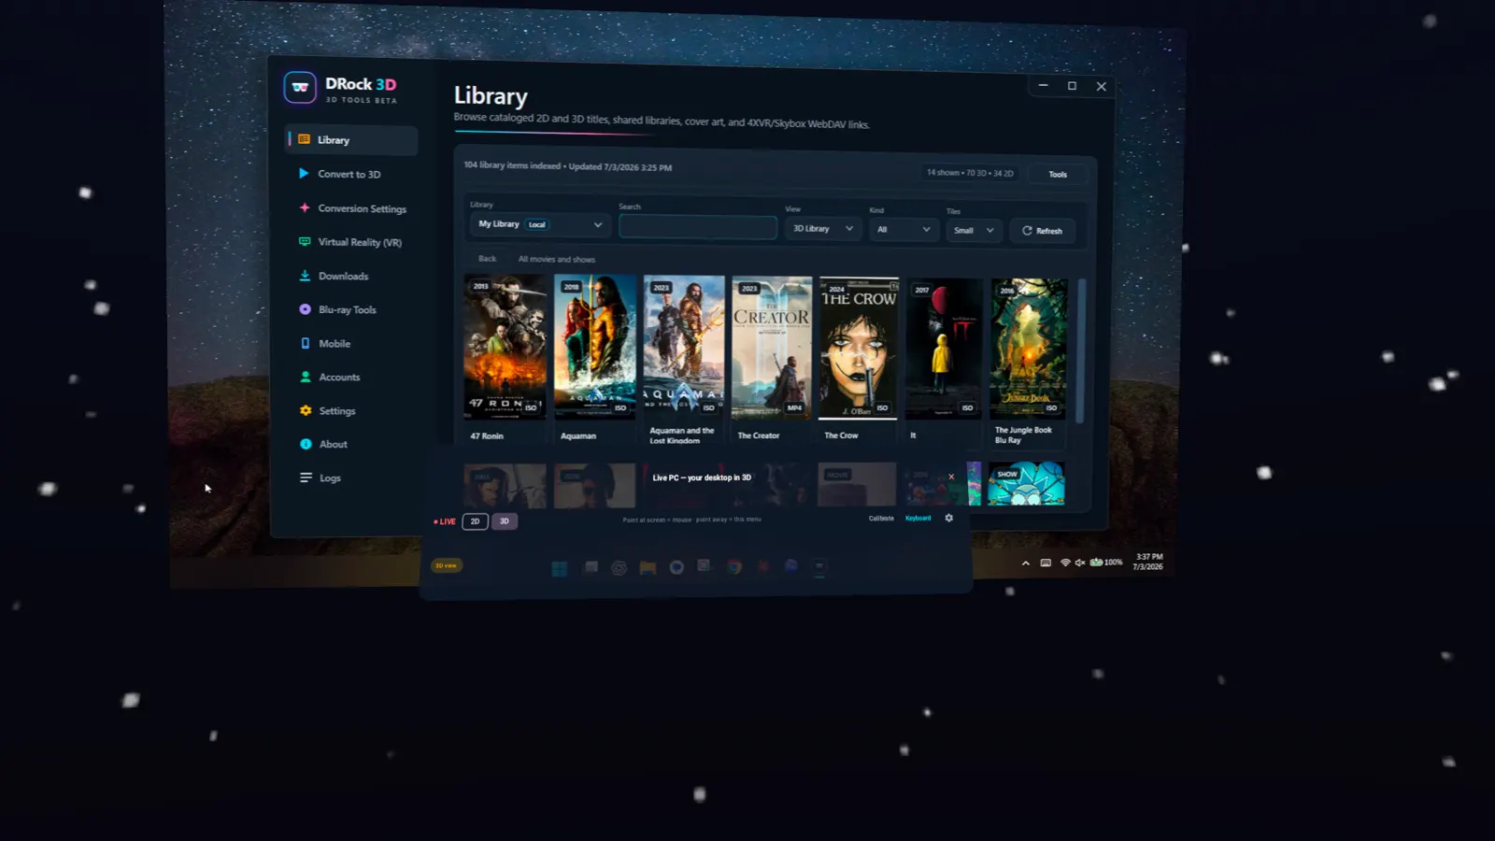Go to Blu-ray Tools page

[347, 309]
